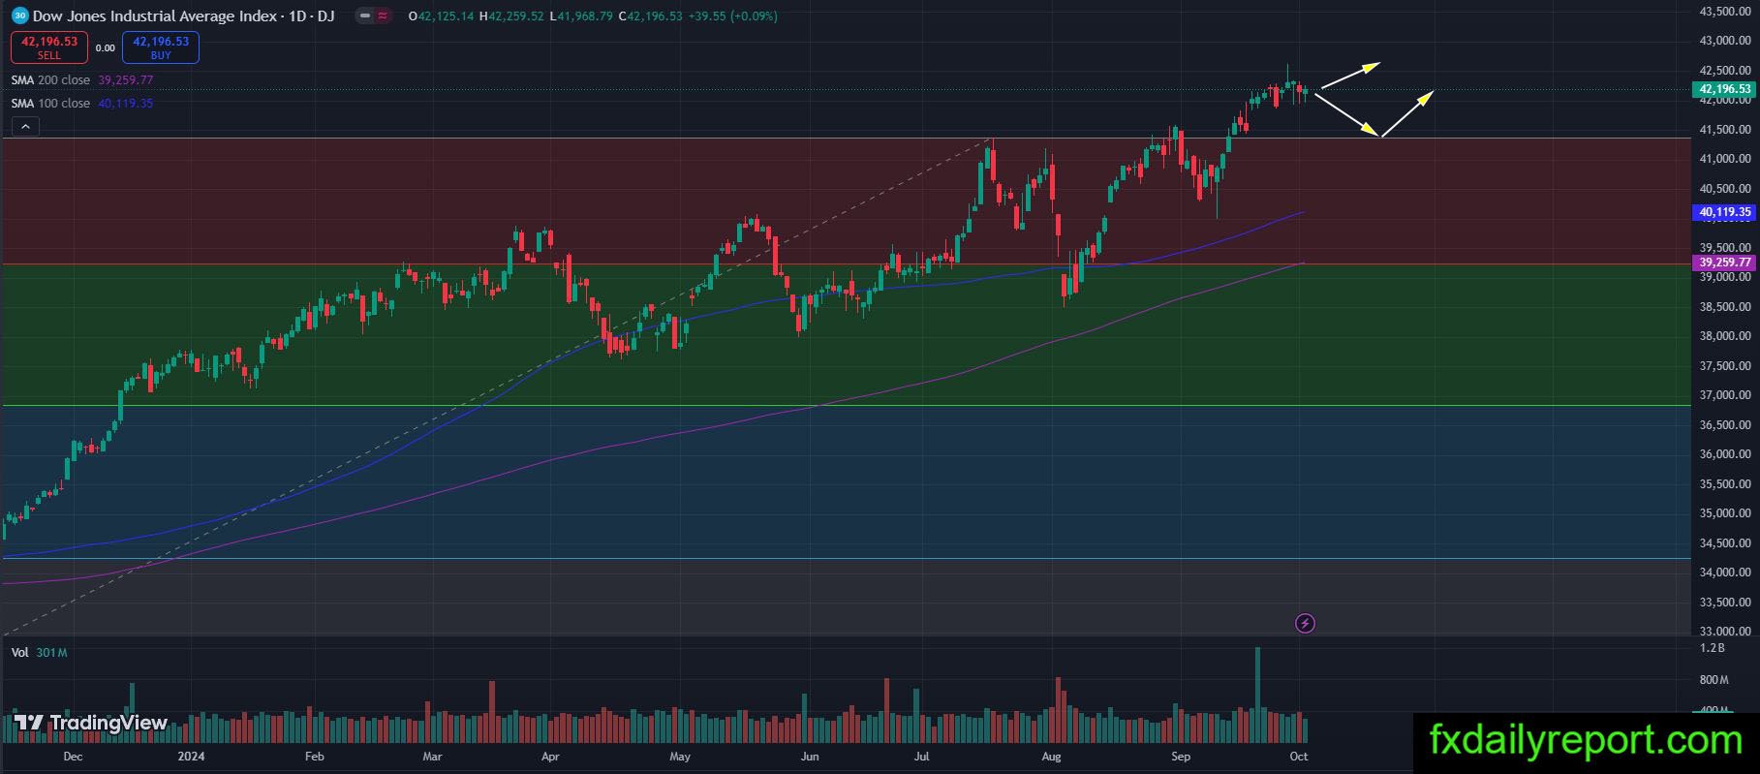Click the green current price label on axis

click(x=1725, y=89)
